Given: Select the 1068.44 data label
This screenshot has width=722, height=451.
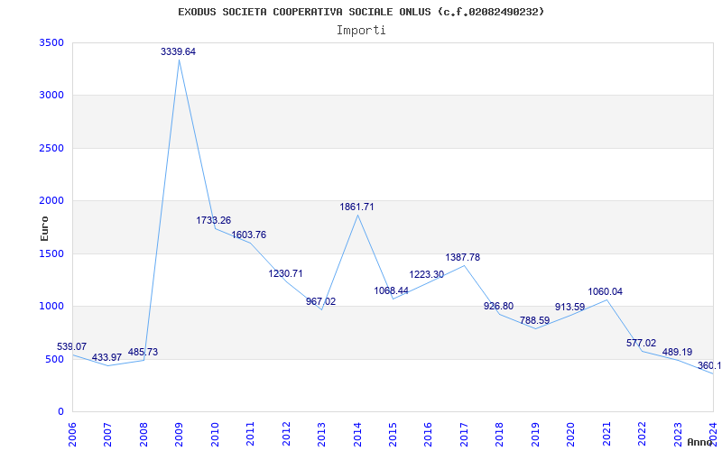Looking at the screenshot, I should [392, 290].
